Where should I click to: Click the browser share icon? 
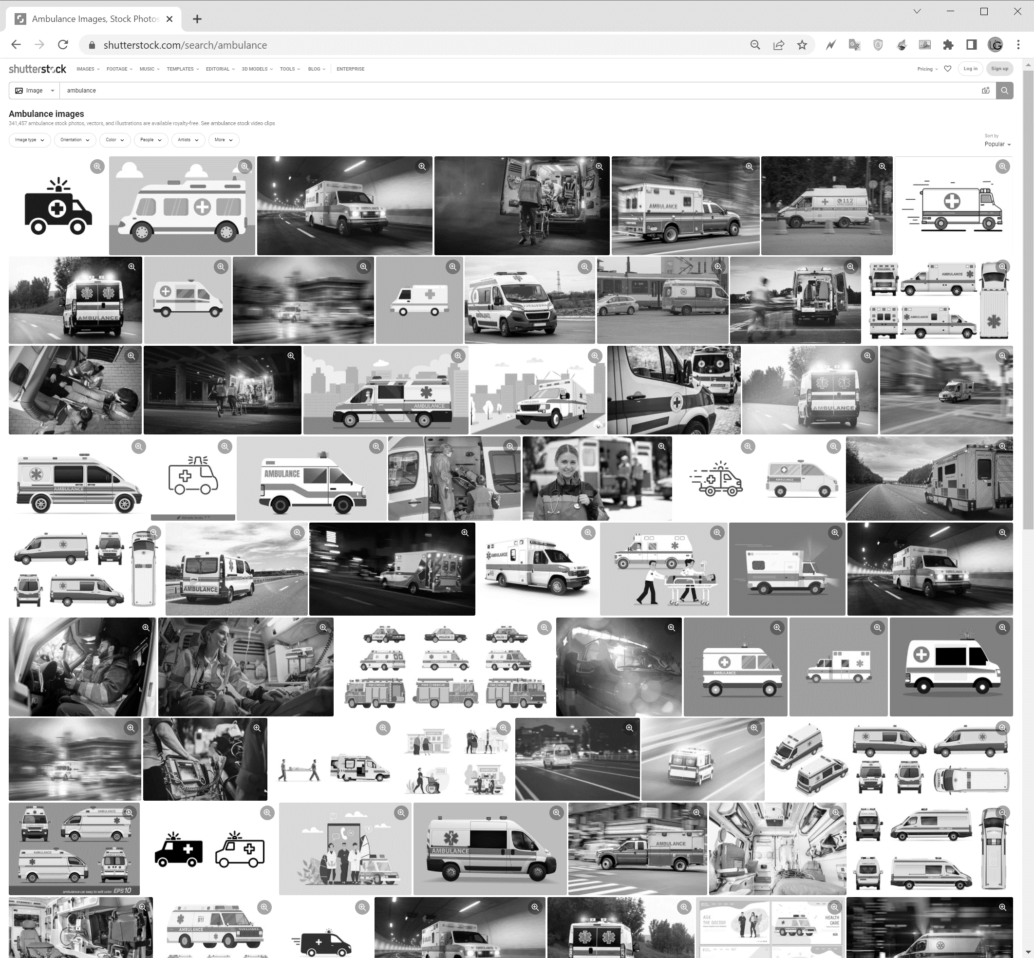tap(778, 45)
